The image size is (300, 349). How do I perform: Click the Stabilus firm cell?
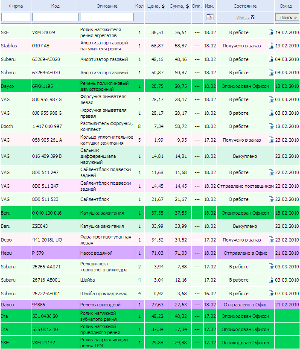[x=9, y=46]
